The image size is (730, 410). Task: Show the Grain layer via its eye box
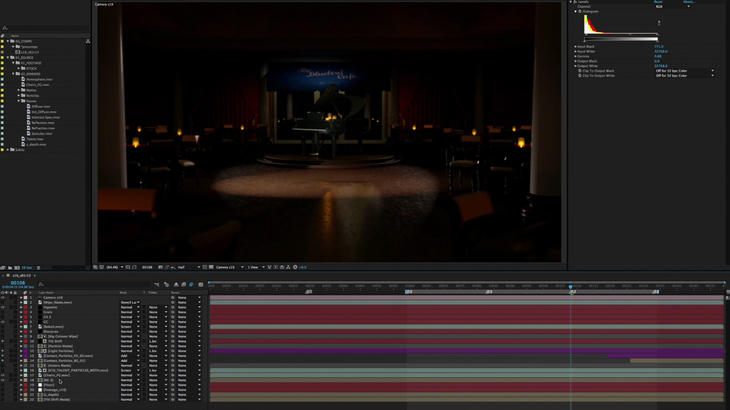tap(3, 312)
